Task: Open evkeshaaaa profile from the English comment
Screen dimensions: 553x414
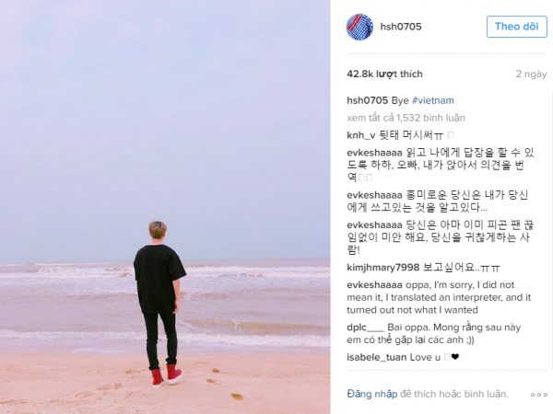Action: click(374, 285)
